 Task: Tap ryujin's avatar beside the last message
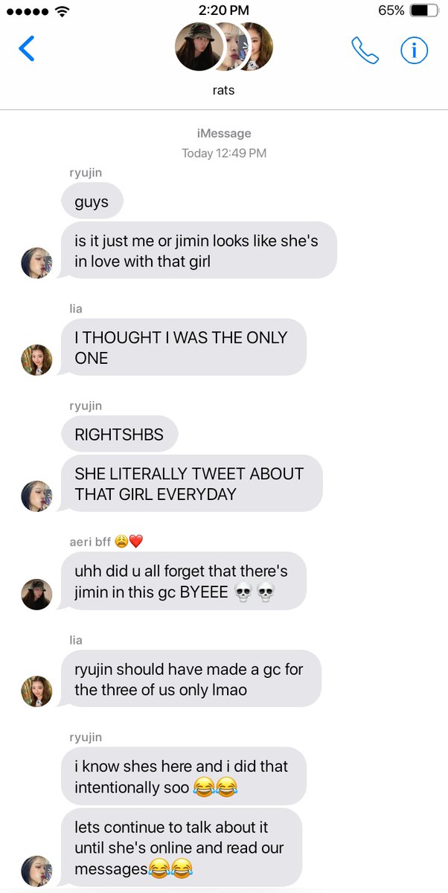[x=36, y=871]
